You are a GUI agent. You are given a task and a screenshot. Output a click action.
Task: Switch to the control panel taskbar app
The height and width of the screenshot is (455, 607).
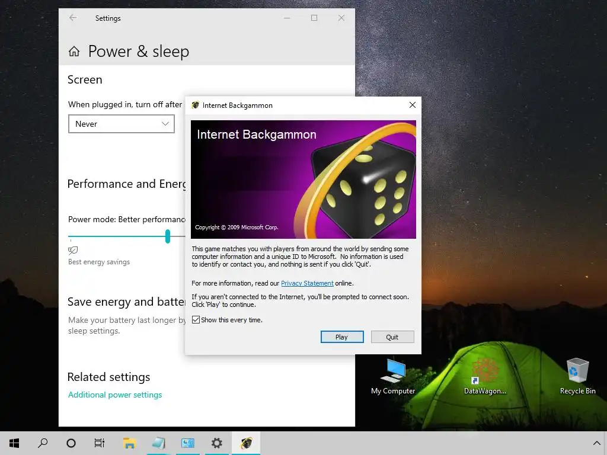click(x=188, y=443)
